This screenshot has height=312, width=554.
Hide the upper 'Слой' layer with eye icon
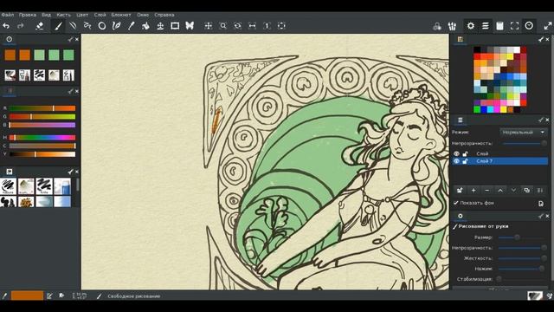coord(456,154)
